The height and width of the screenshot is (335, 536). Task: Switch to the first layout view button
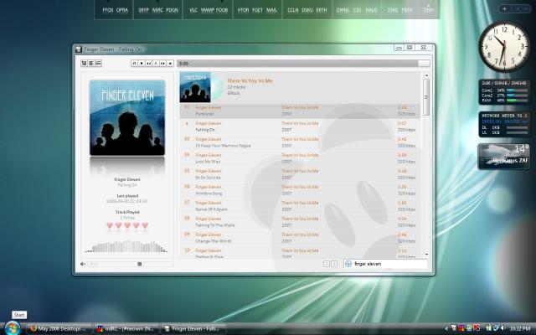tap(84, 64)
